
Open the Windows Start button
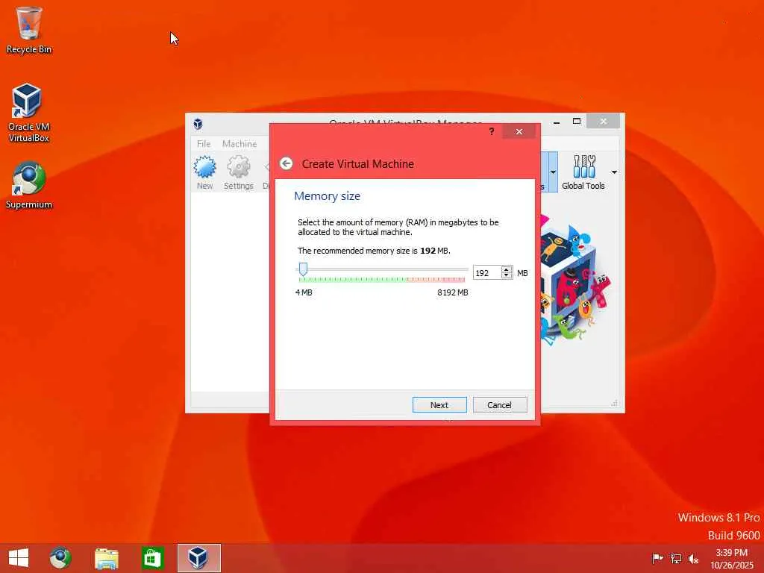coord(19,558)
